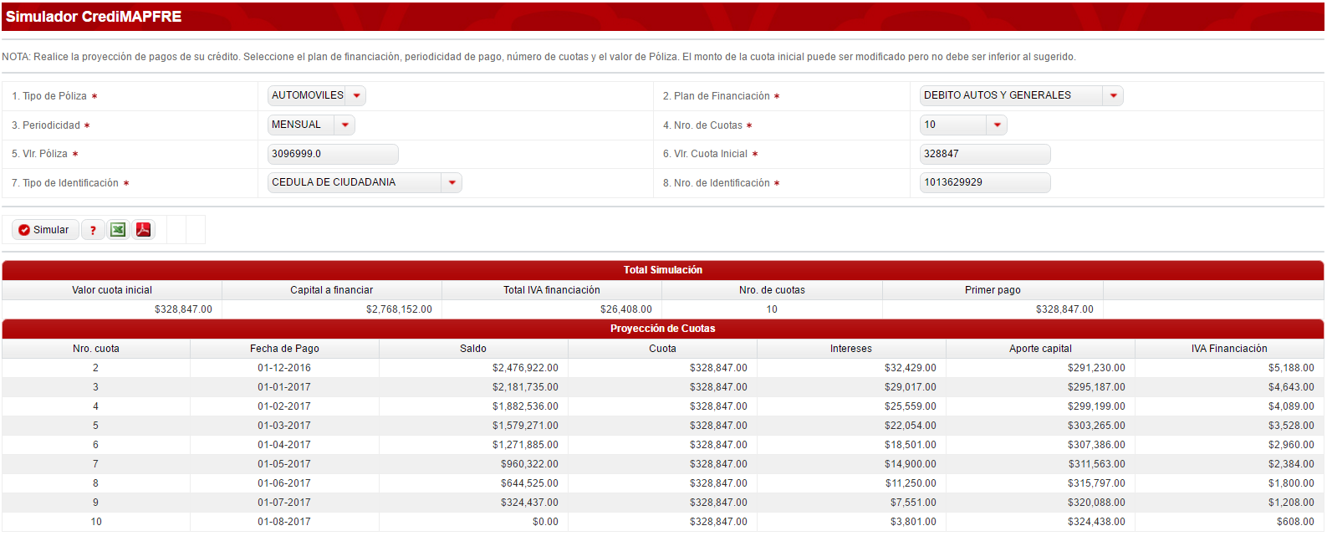Open the Nro. de Cuotas dropdown

[963, 125]
